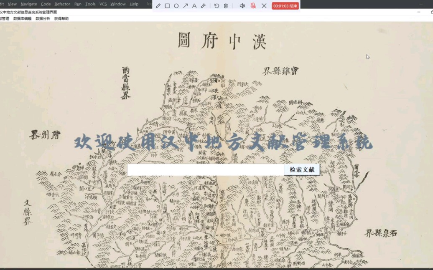Select the Arrow annotation tool
This screenshot has height=270, width=433.
pyautogui.click(x=186, y=6)
